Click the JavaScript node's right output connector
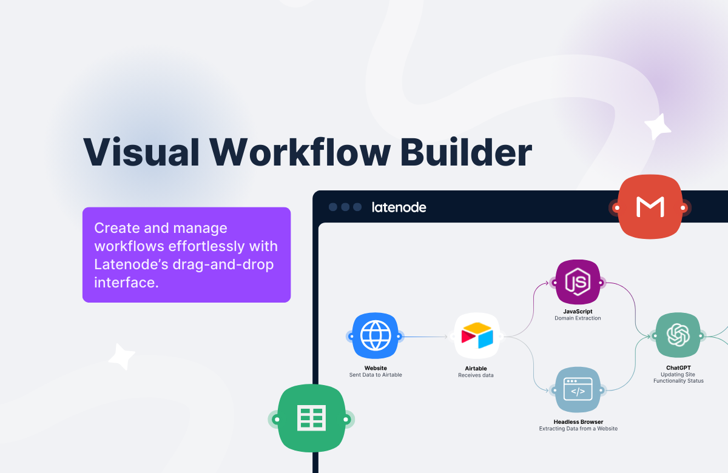Screen dimensions: 728x473 click(x=602, y=283)
